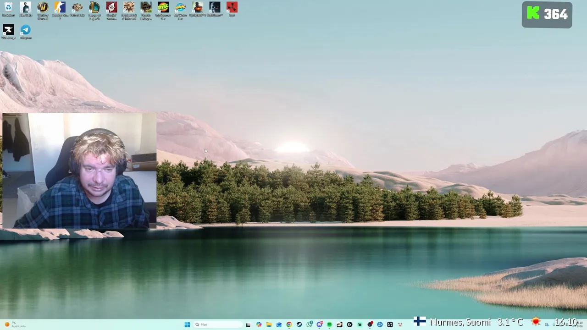Open the Recycle Bin desktop icon
This screenshot has width=587, height=330.
tap(8, 10)
